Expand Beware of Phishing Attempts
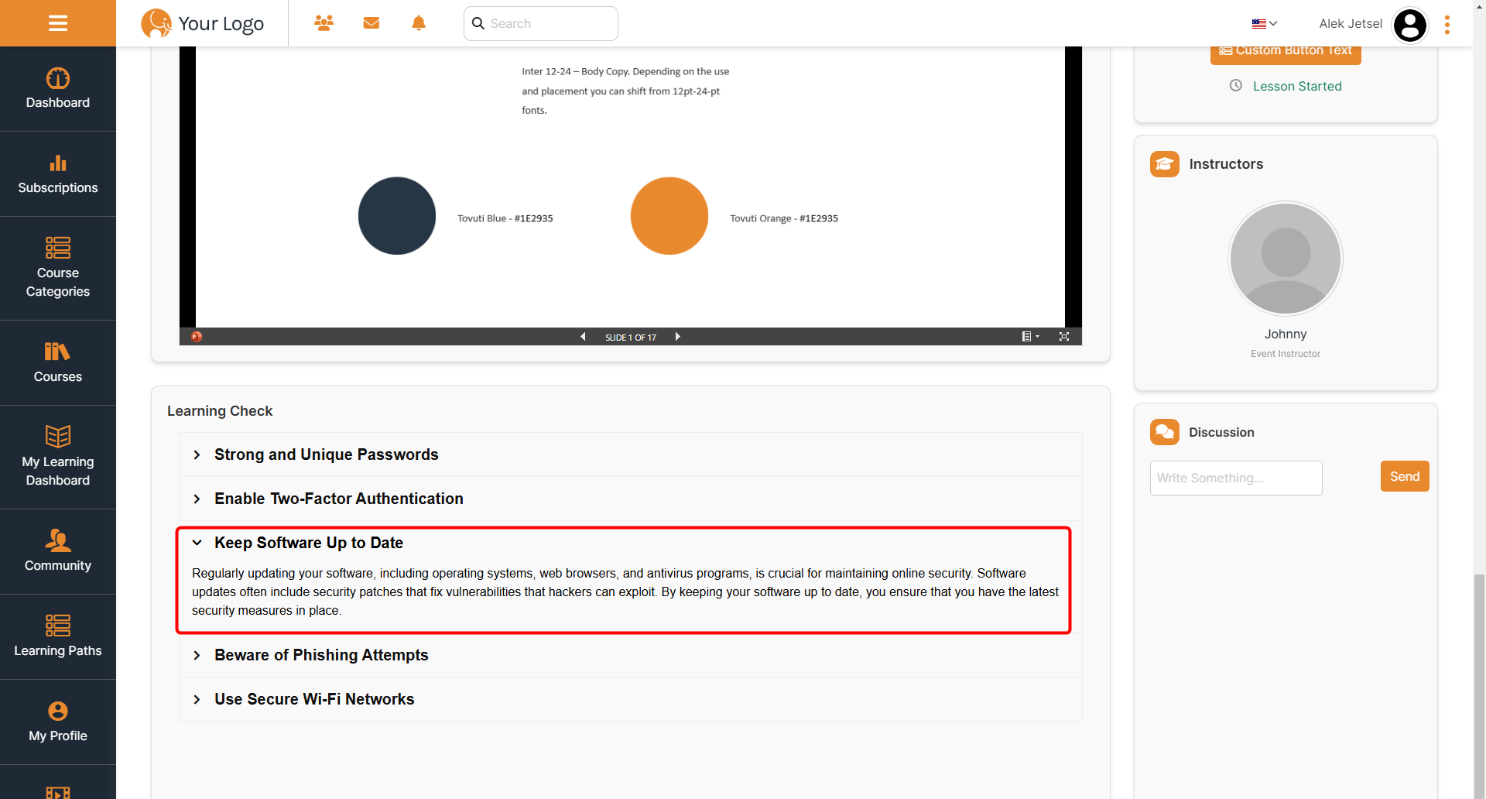Screen dimensions: 1486x799 [630, 655]
